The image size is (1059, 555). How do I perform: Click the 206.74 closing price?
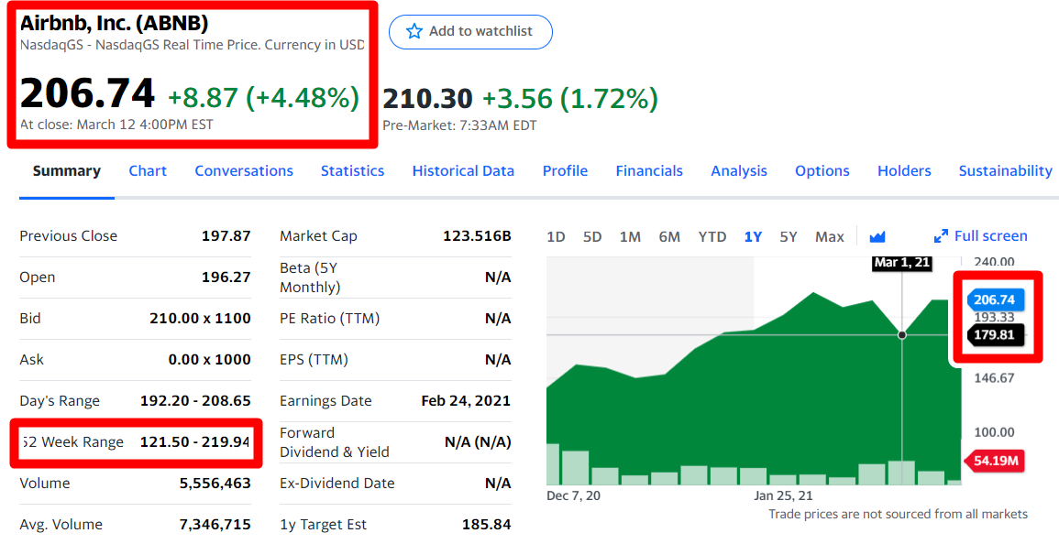tap(88, 93)
